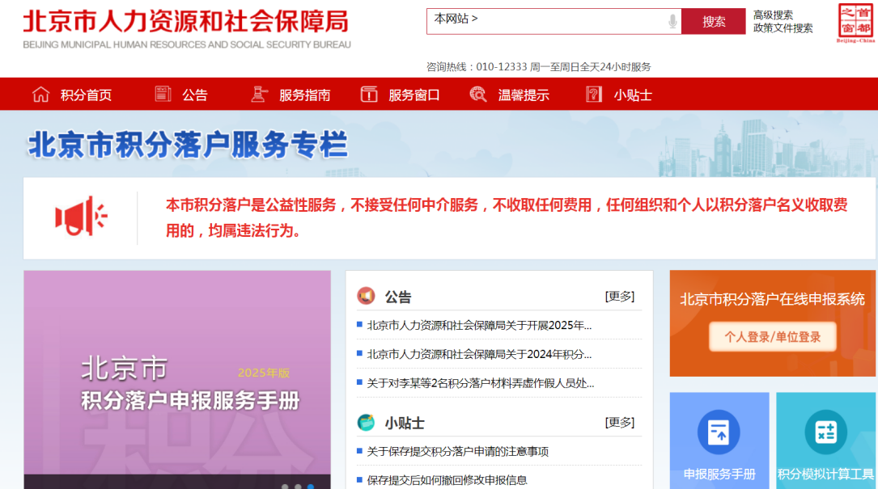The image size is (878, 489).
Task: Click the 2025年版 申报服务手册 banner image
Action: pyautogui.click(x=177, y=380)
